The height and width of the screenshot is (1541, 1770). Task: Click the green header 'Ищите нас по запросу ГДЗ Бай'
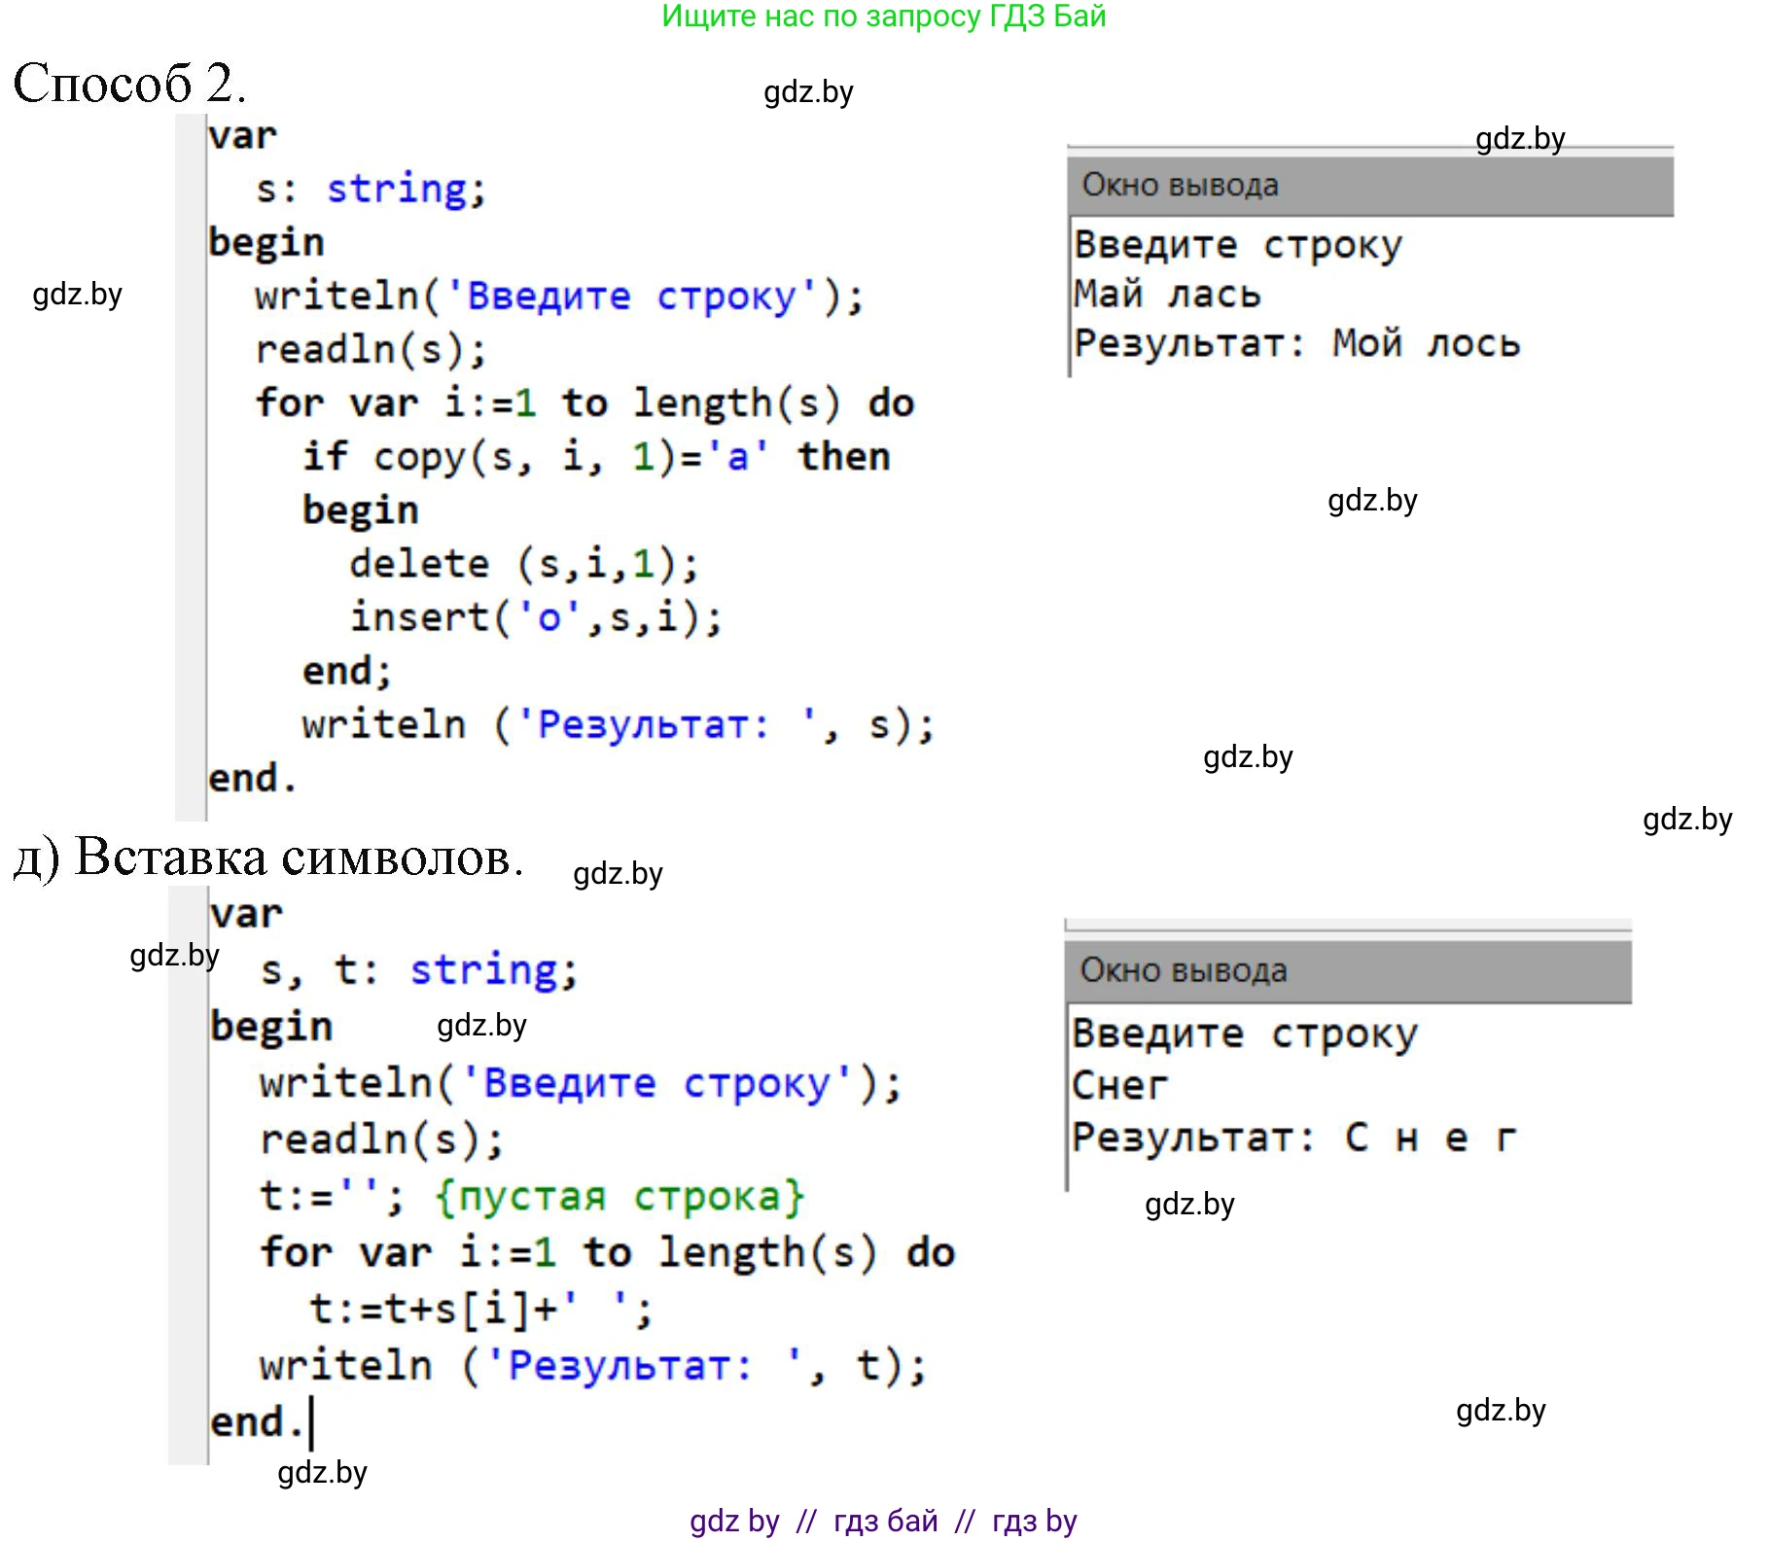point(883,17)
